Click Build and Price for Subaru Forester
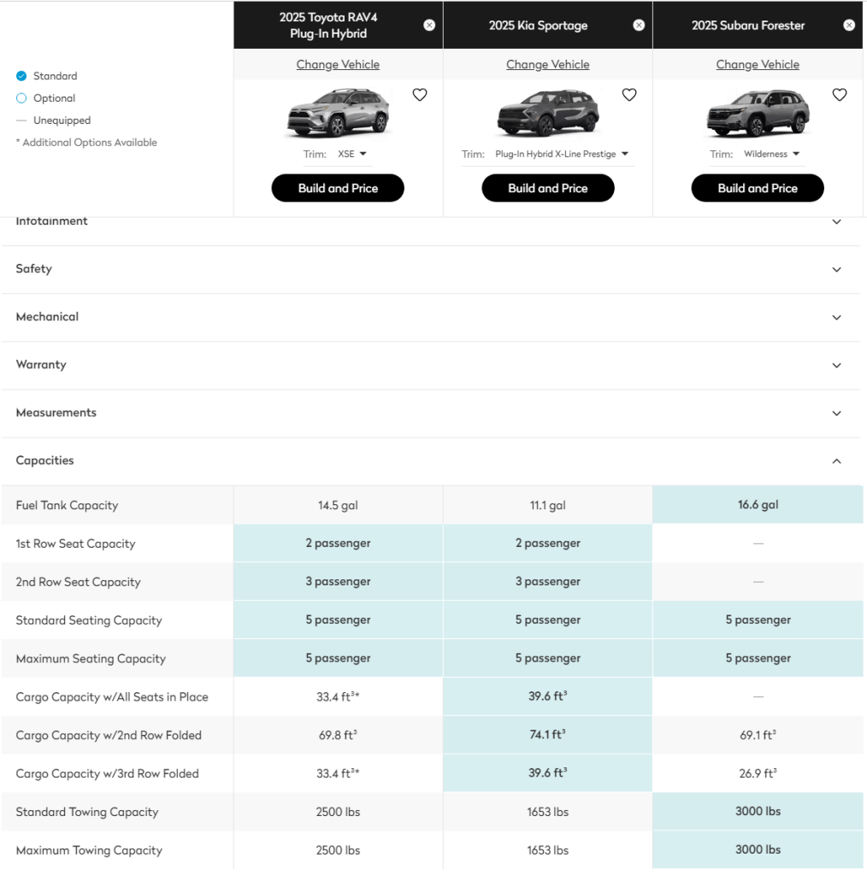The image size is (867, 875). coord(758,188)
